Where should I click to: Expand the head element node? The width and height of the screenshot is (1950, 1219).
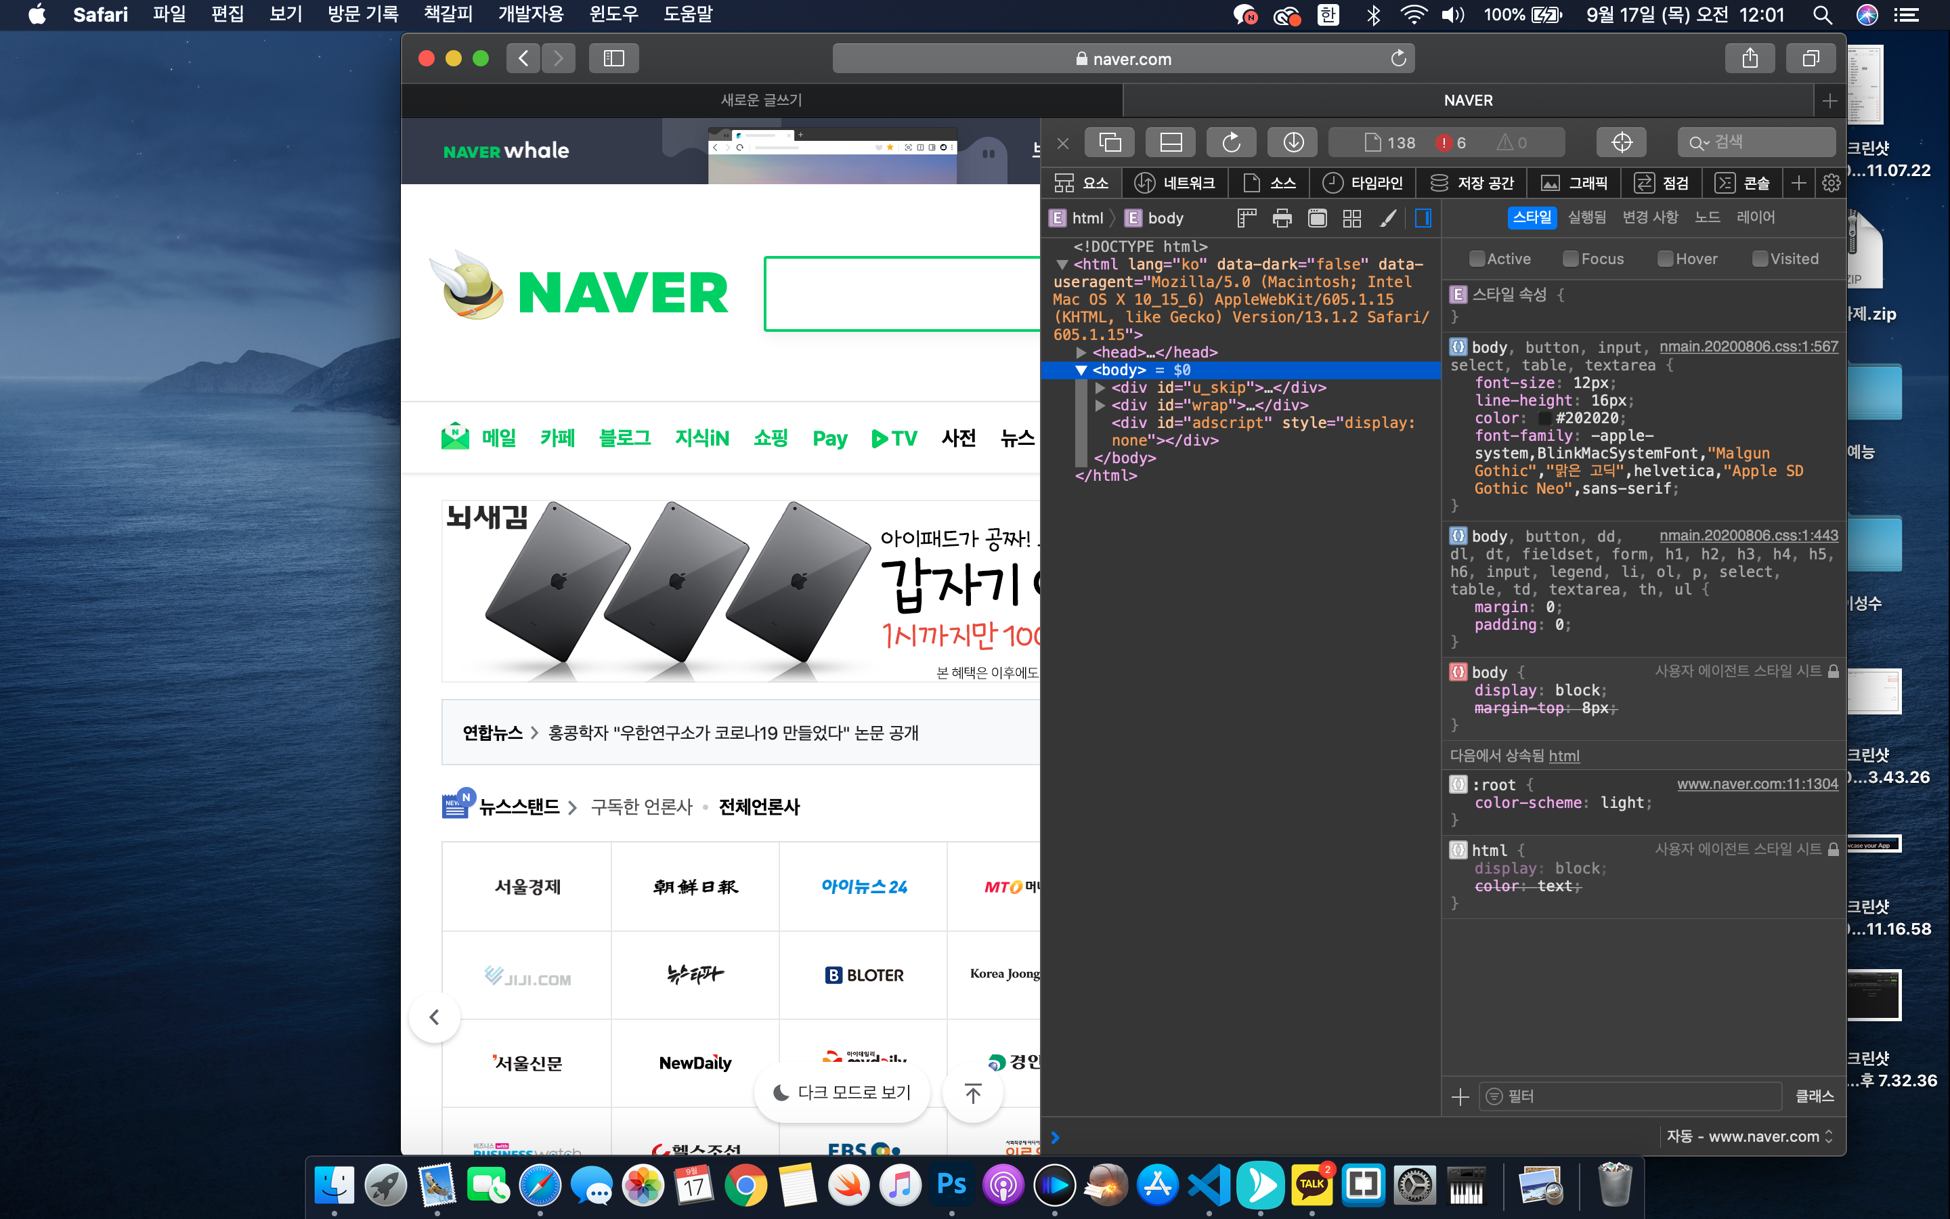point(1081,352)
